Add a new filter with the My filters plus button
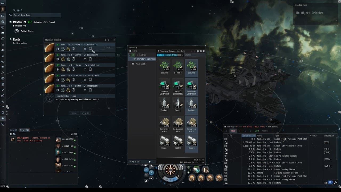The image size is (341, 192). click(x=149, y=162)
